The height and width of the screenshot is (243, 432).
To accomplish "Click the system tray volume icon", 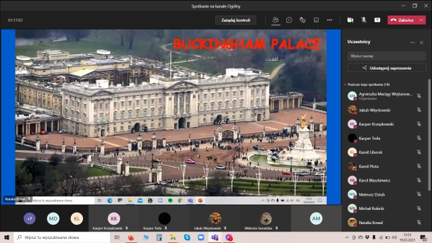I will (x=394, y=237).
